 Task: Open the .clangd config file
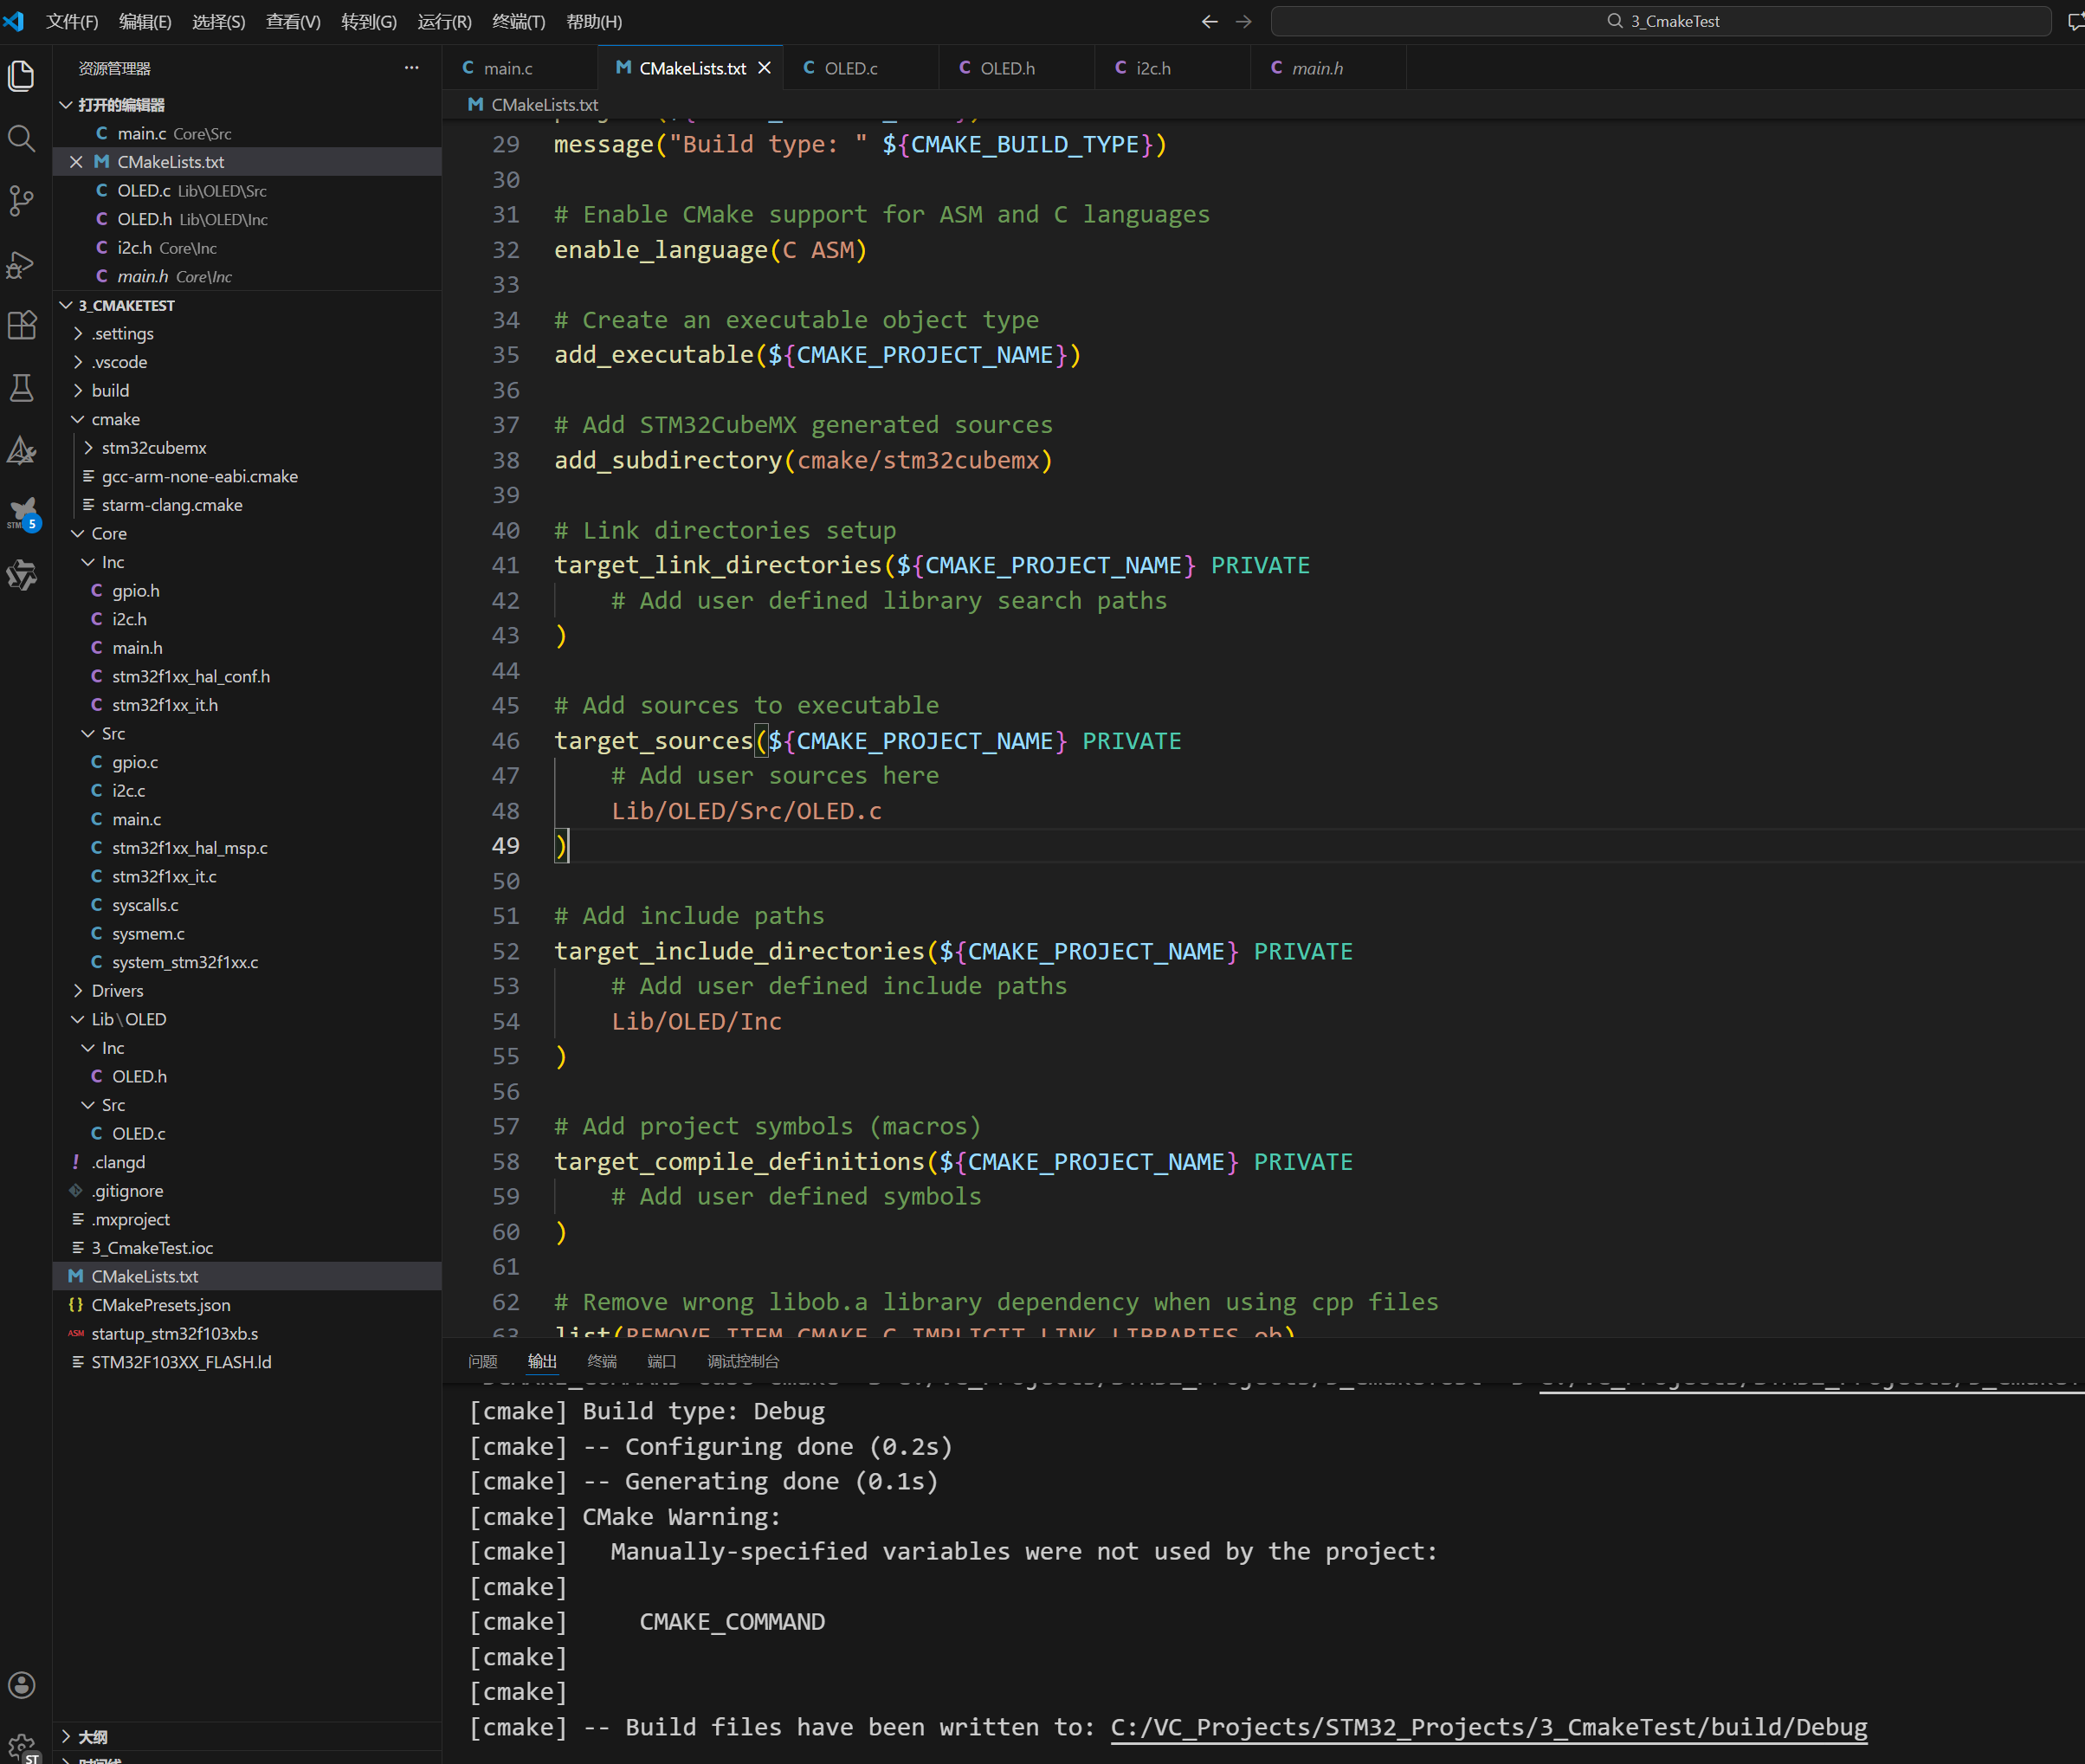tap(119, 1162)
